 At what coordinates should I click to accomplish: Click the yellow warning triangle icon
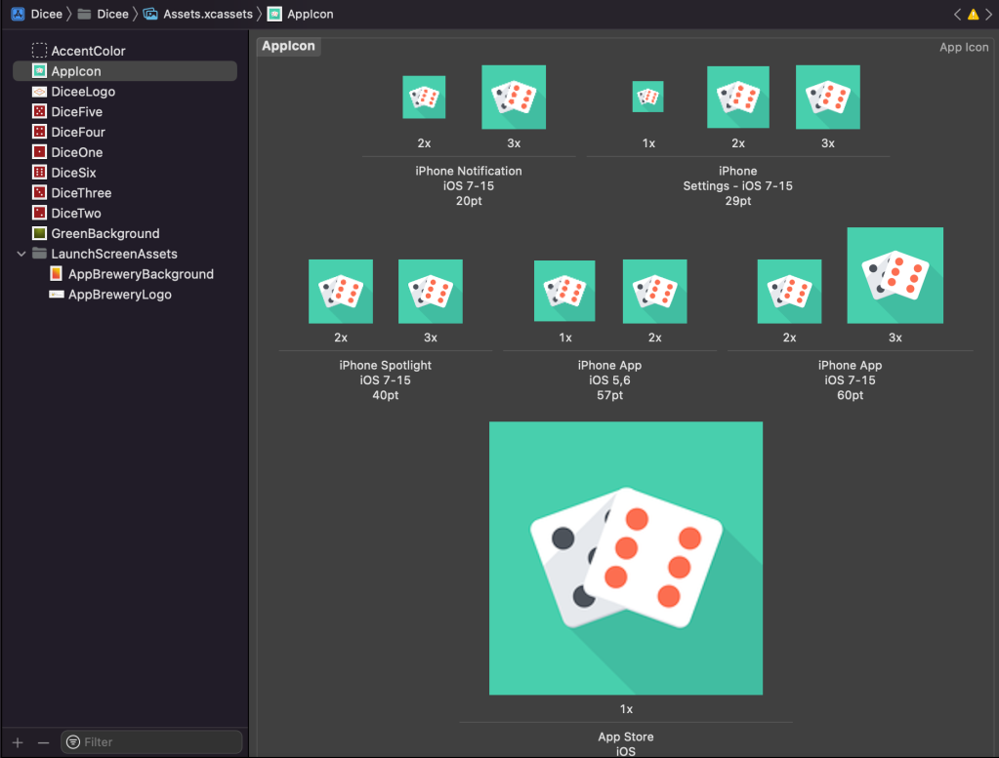[973, 15]
